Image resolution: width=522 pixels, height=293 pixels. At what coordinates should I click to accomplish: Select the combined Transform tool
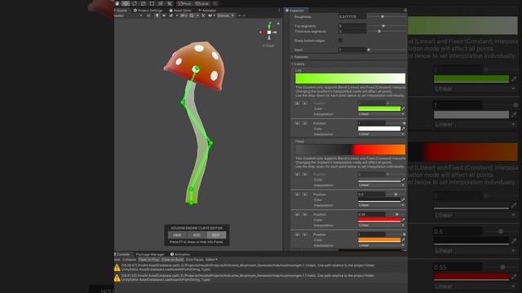[x=161, y=3]
